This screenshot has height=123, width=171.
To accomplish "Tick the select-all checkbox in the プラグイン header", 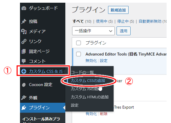I will 79,43.
